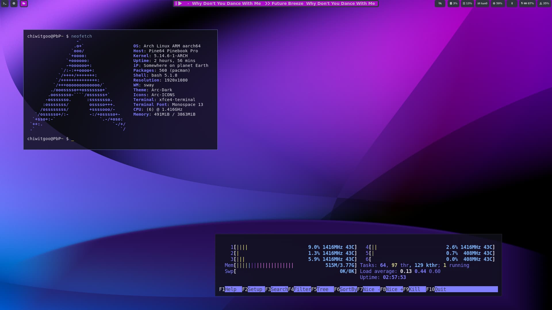Click the brightness 59% module

pos(497,3)
